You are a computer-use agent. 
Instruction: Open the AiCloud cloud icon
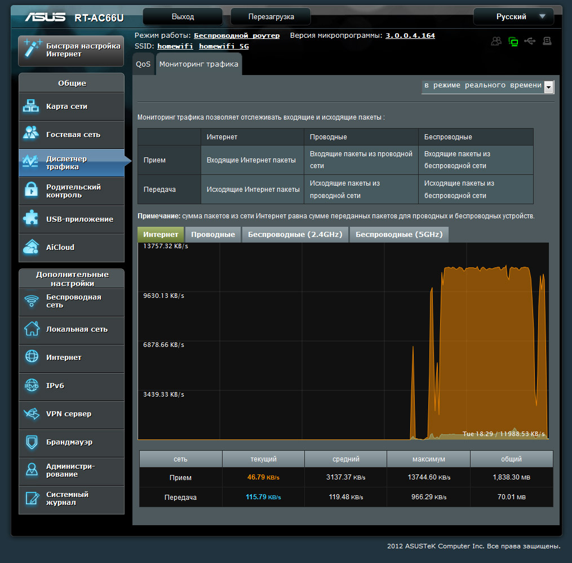[31, 247]
